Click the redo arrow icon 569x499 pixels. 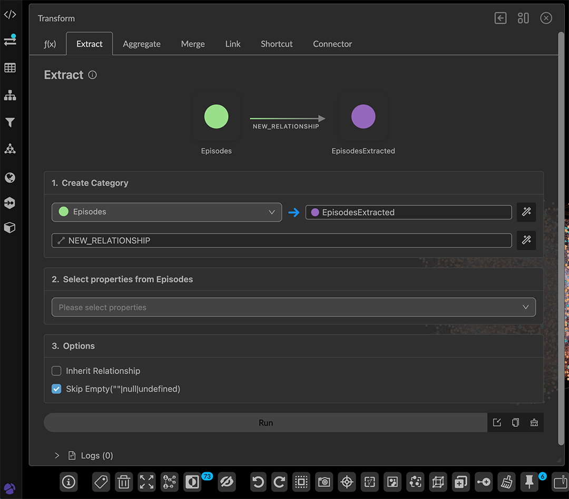(279, 482)
